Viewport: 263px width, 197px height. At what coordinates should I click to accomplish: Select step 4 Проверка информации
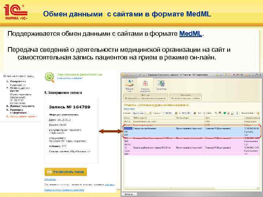pos(17,111)
